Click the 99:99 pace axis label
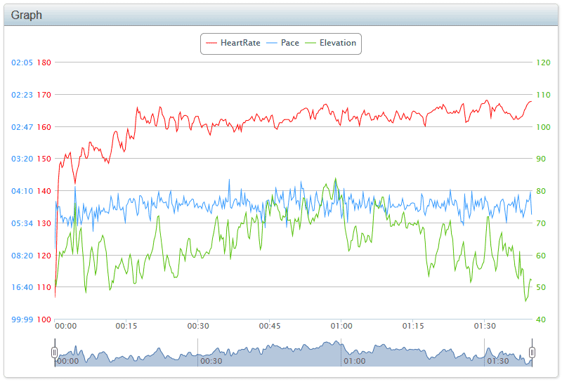 tap(22, 320)
